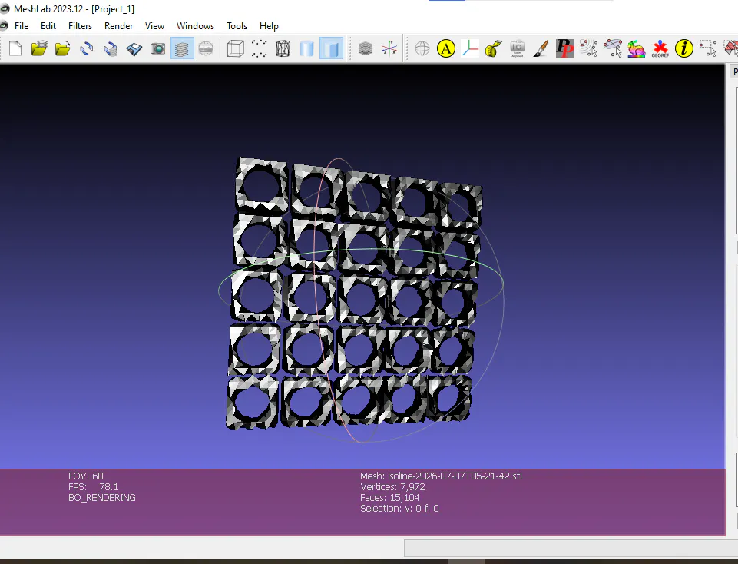Toggle Wireframe rendering mode
Screen dimensions: 738x564
click(283, 48)
